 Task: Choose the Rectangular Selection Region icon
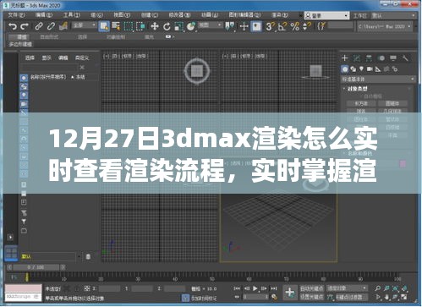point(129,26)
